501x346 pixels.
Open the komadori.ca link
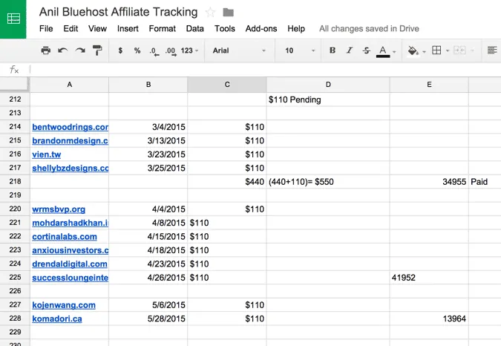pos(57,319)
